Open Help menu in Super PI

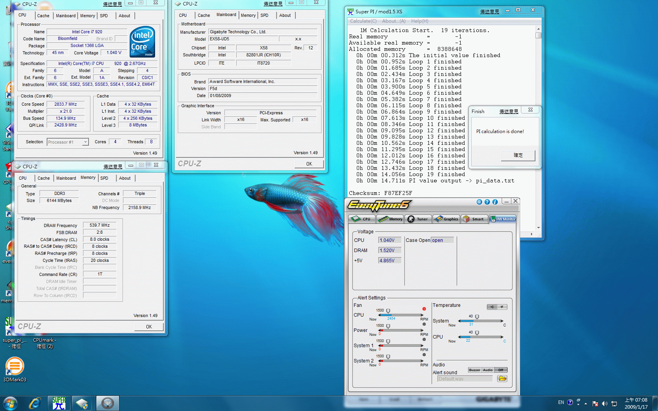coord(419,21)
